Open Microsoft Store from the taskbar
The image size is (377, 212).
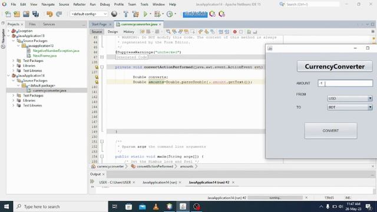(128, 207)
